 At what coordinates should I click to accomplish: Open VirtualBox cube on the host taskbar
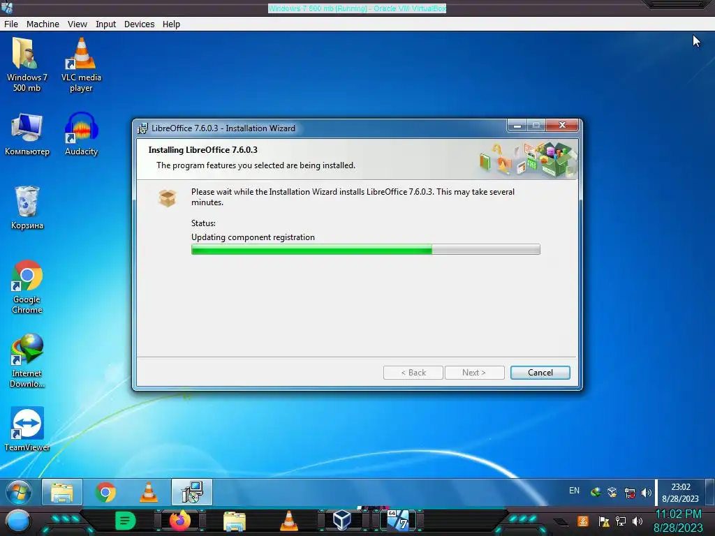[342, 520]
